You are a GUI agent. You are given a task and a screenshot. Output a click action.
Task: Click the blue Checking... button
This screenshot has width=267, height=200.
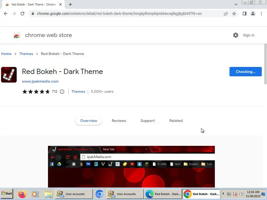point(246,72)
